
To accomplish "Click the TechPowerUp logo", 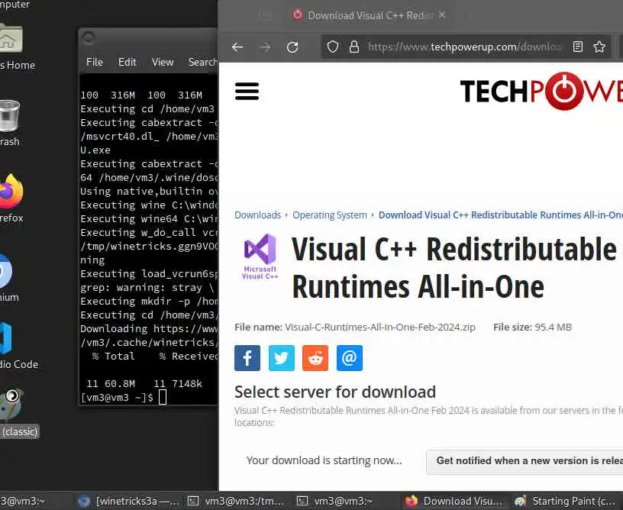I will (x=541, y=91).
